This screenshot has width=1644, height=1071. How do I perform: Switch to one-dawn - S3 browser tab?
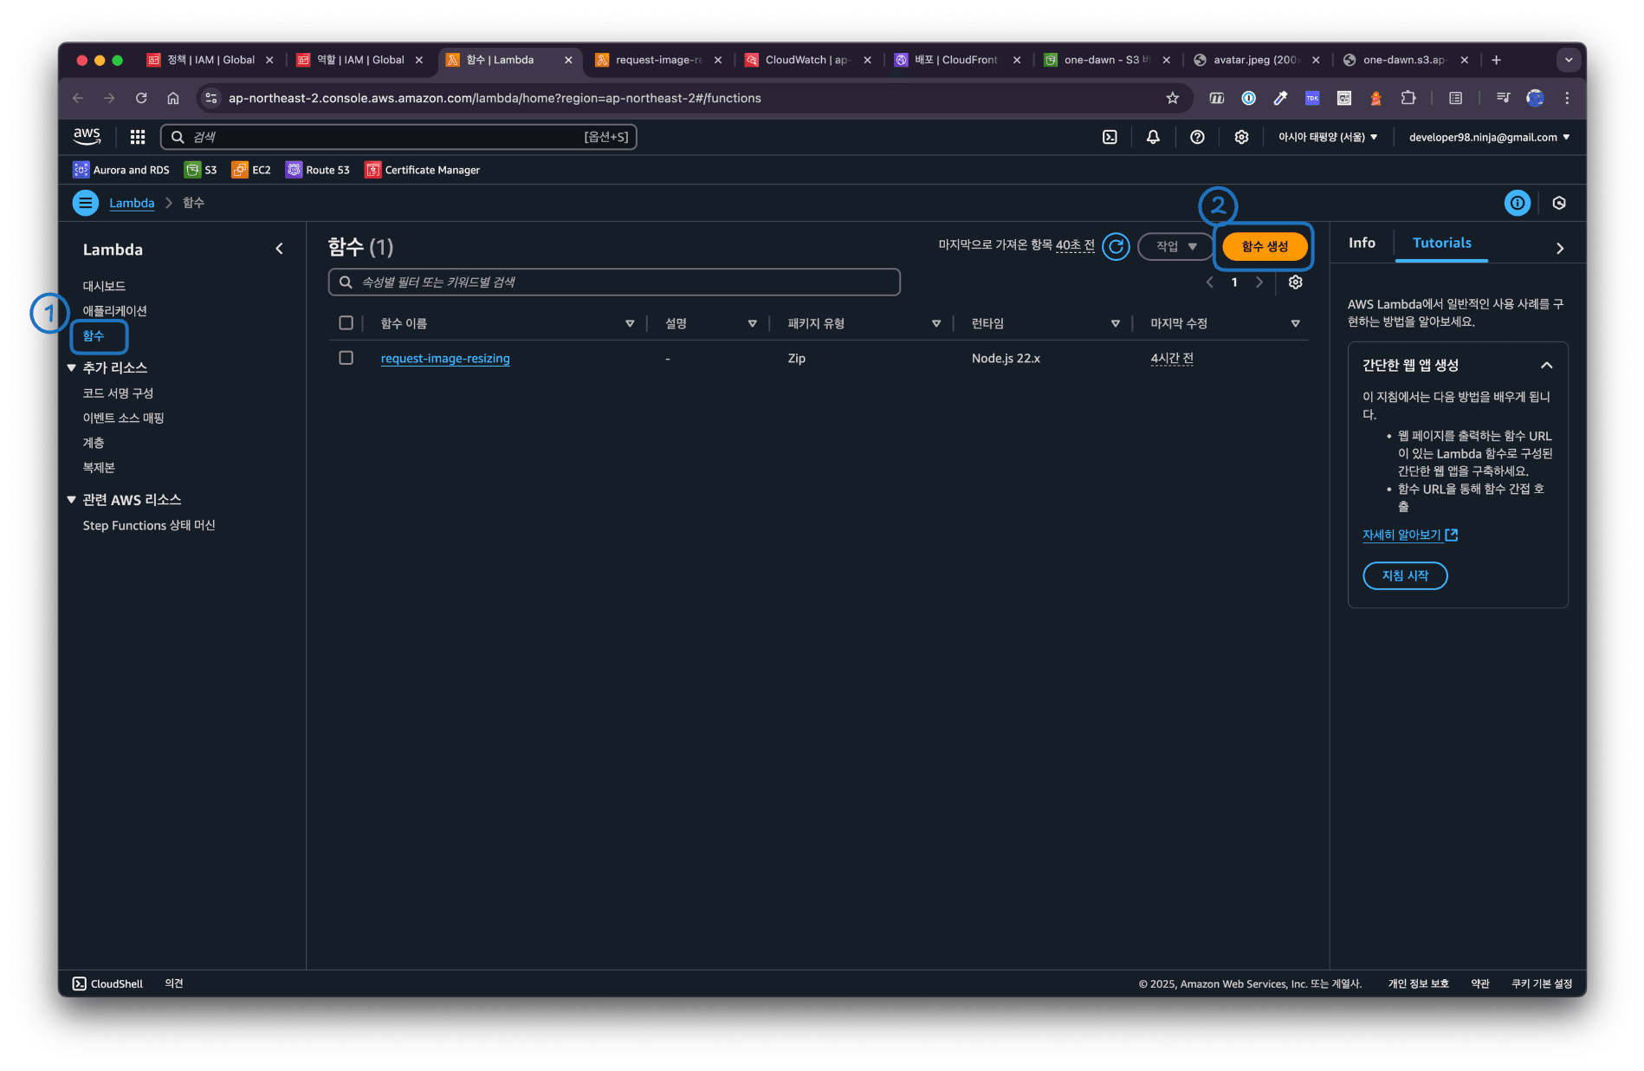click(x=1107, y=60)
